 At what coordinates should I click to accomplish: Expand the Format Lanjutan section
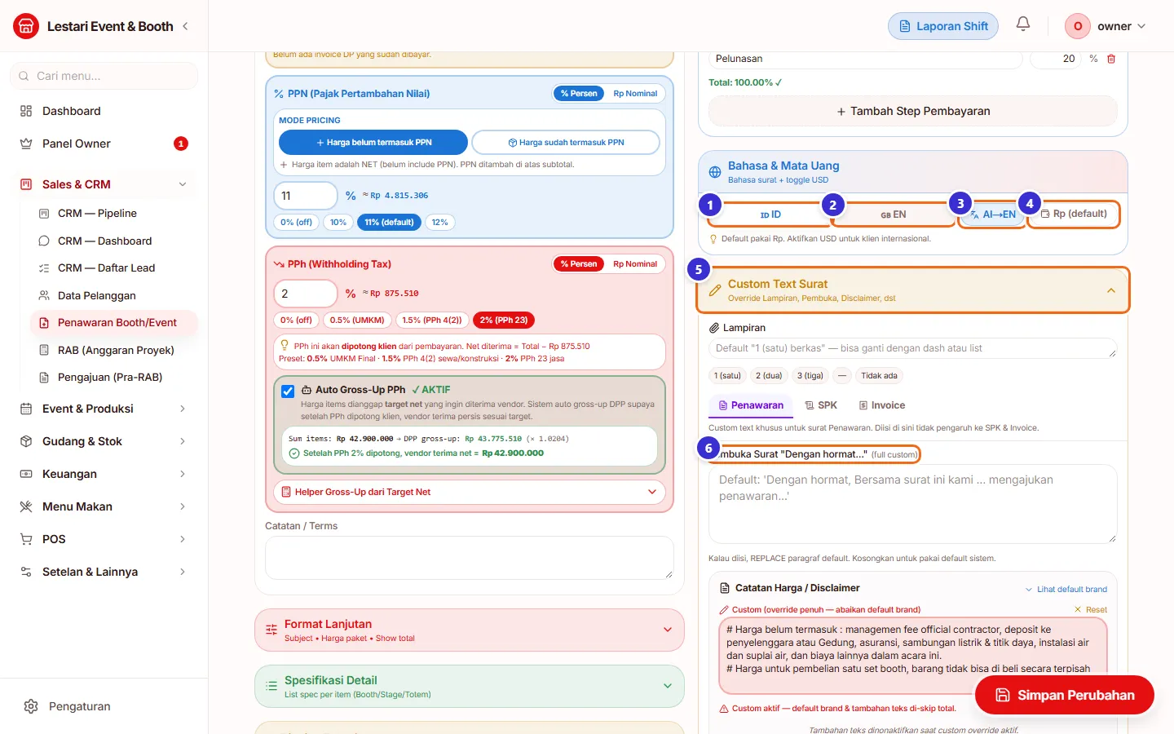tap(470, 630)
